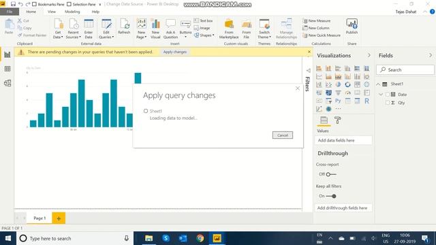Select the Donut chart visual
The width and height of the screenshot is (436, 245).
tap(347, 84)
